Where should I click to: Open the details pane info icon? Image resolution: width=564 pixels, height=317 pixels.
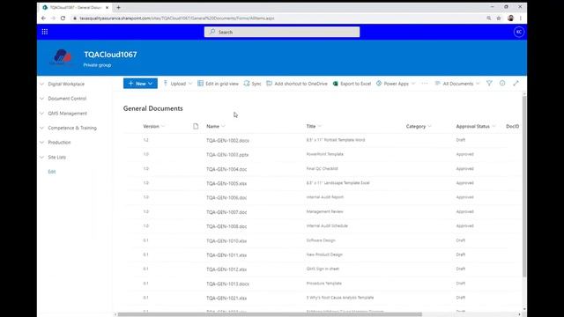(502, 84)
